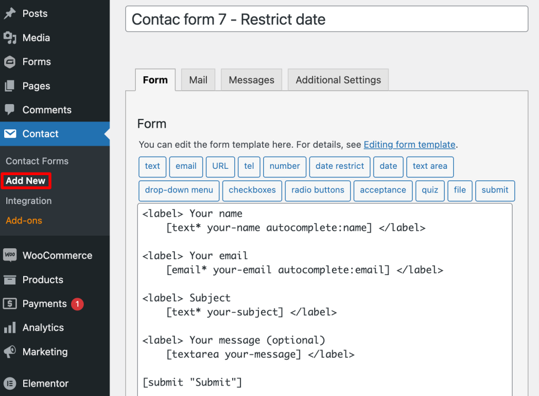Focus the form title input field
Image resolution: width=539 pixels, height=396 pixels.
tap(326, 19)
